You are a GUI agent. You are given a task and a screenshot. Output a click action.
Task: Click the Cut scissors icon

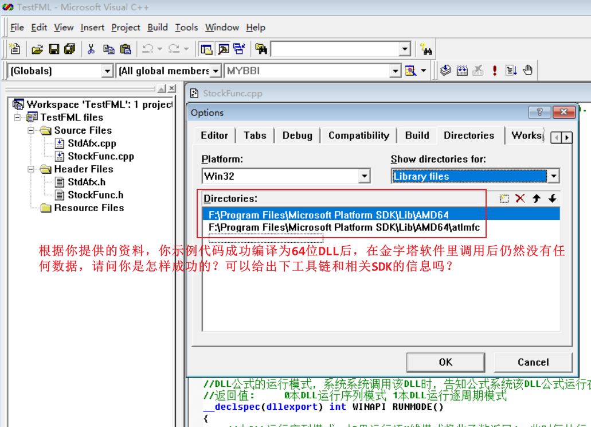point(91,49)
